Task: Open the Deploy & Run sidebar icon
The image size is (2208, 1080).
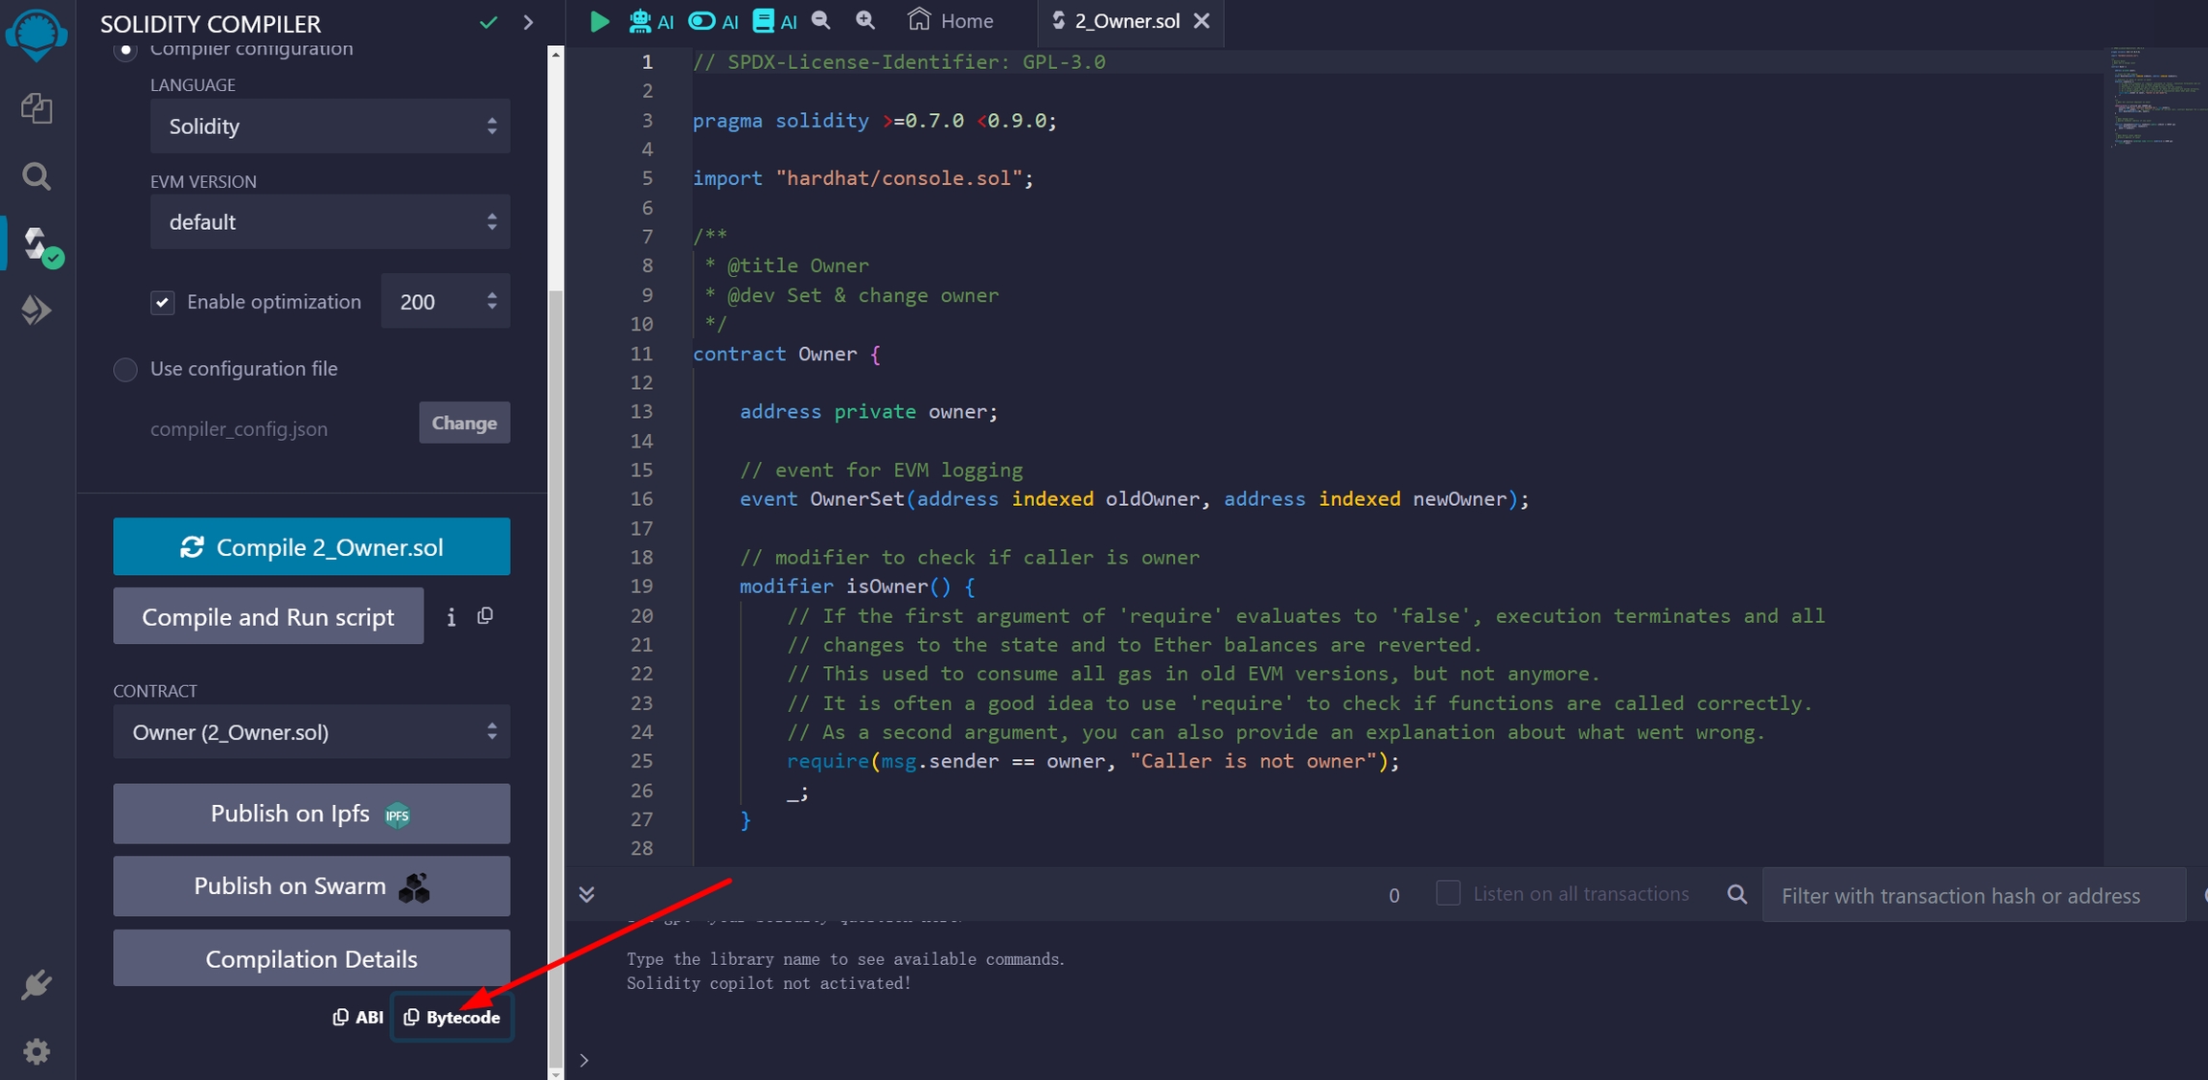Action: click(x=36, y=310)
